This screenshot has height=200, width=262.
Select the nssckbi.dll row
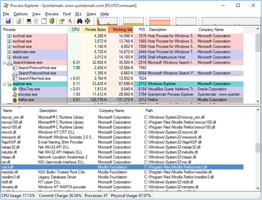click(x=122, y=172)
